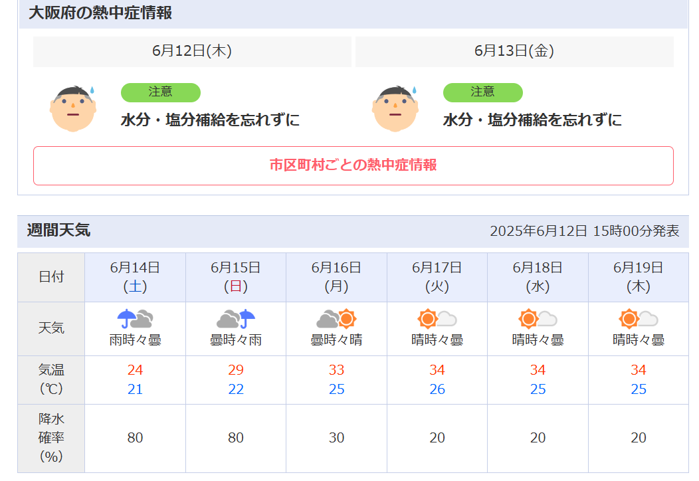Open the 市区町村ごとの熱中症情報 link button

tap(353, 165)
